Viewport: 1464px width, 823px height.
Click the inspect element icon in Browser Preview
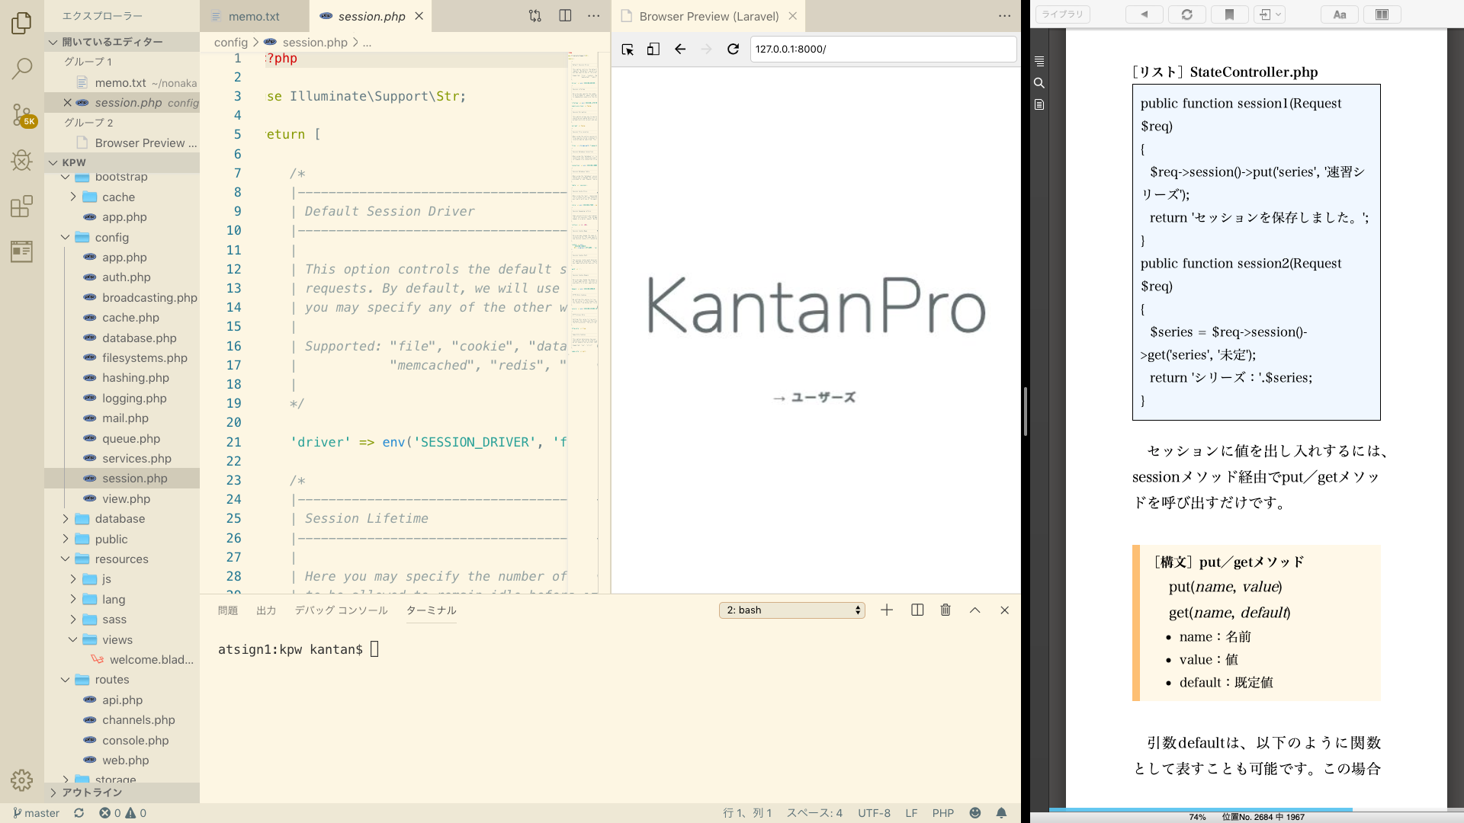[x=628, y=49]
